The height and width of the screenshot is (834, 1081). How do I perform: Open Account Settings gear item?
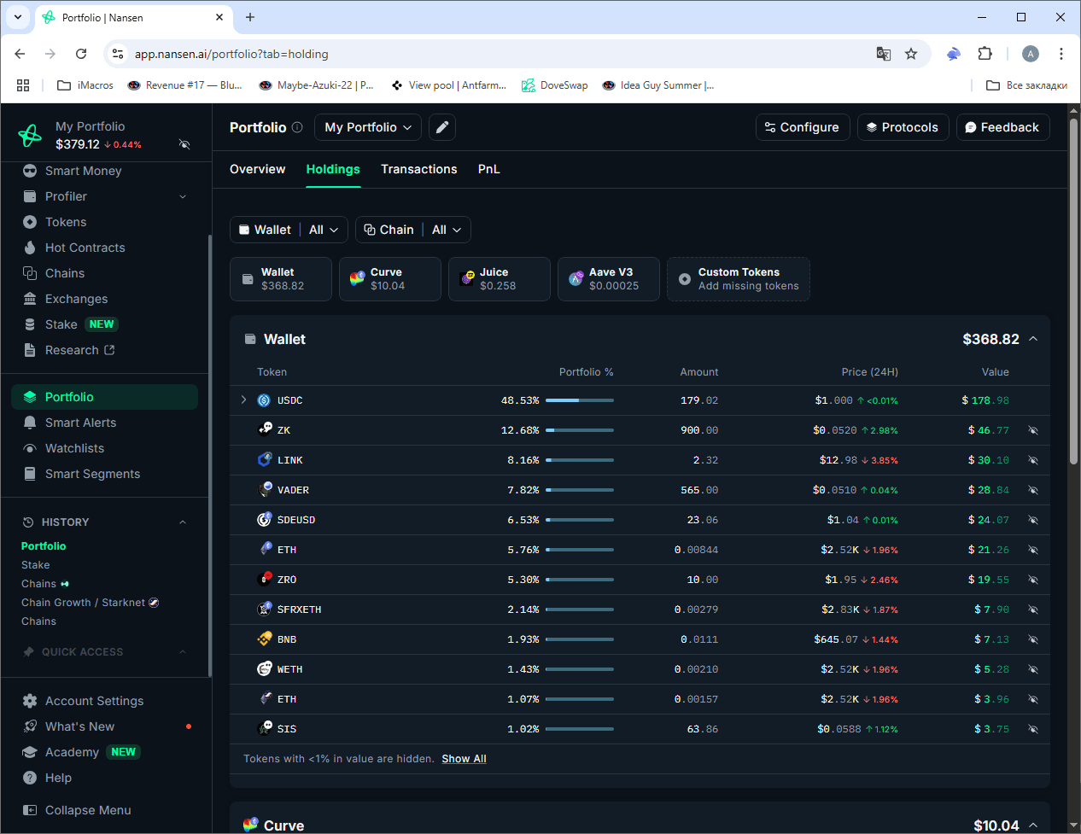pos(94,701)
